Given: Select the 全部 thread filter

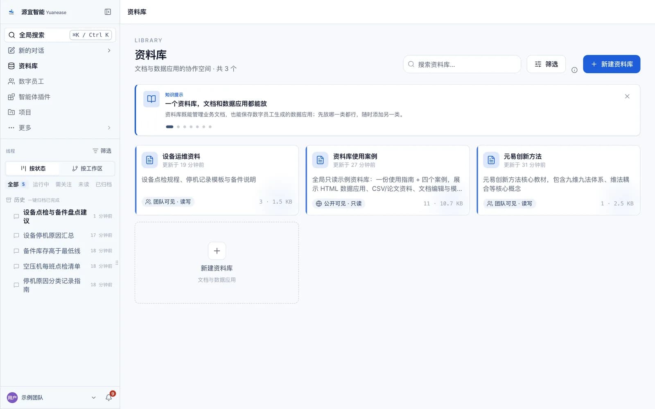Looking at the screenshot, I should click(x=16, y=184).
